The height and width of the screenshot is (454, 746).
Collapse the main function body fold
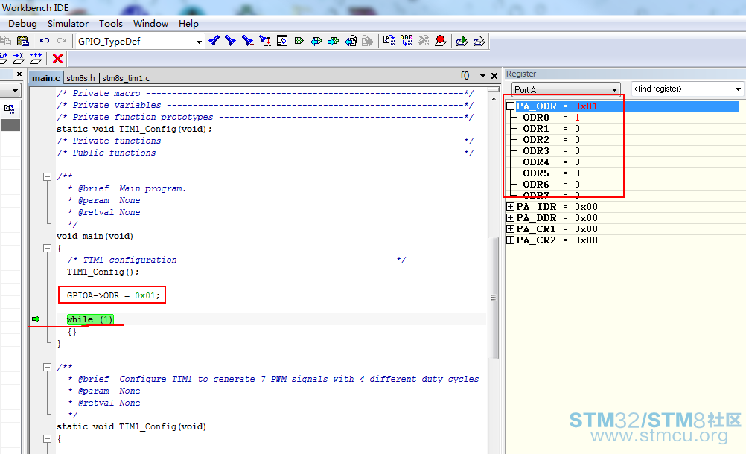[x=47, y=248]
